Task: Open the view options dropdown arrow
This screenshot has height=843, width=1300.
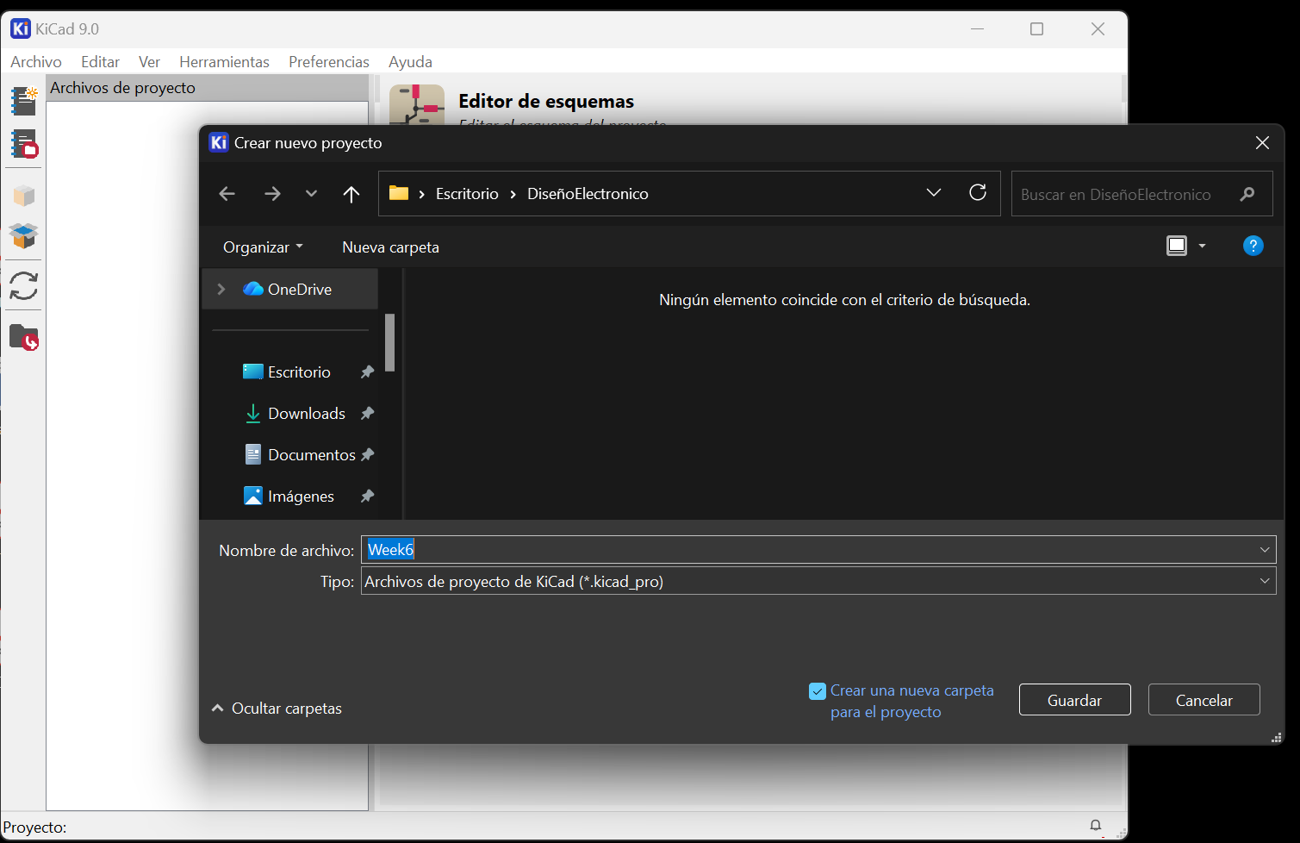Action: click(x=1203, y=247)
